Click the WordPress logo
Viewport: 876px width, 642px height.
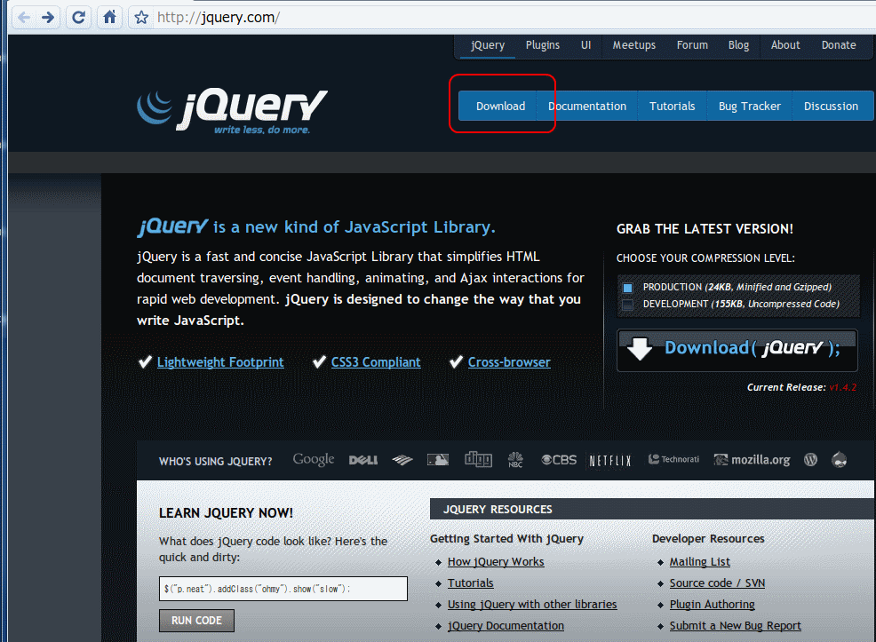810,459
